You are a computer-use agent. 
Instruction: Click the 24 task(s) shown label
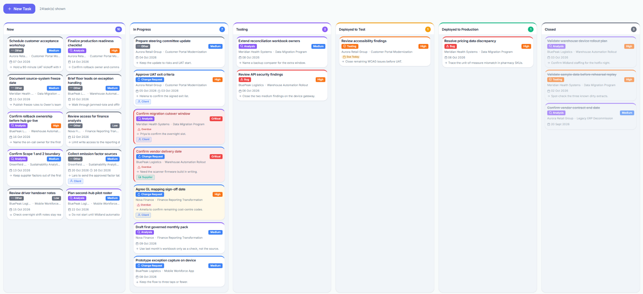[53, 9]
